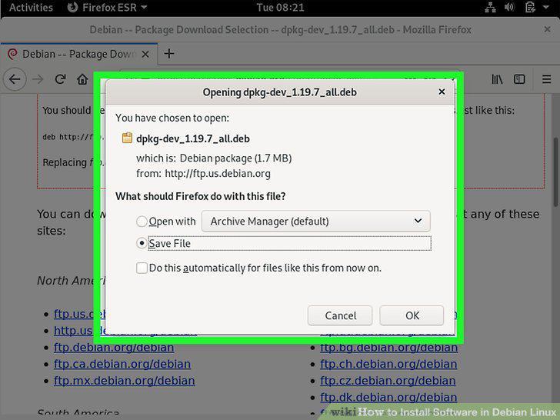Open the ftp.bg.debian.org/debian link
The height and width of the screenshot is (420, 560).
(x=389, y=348)
